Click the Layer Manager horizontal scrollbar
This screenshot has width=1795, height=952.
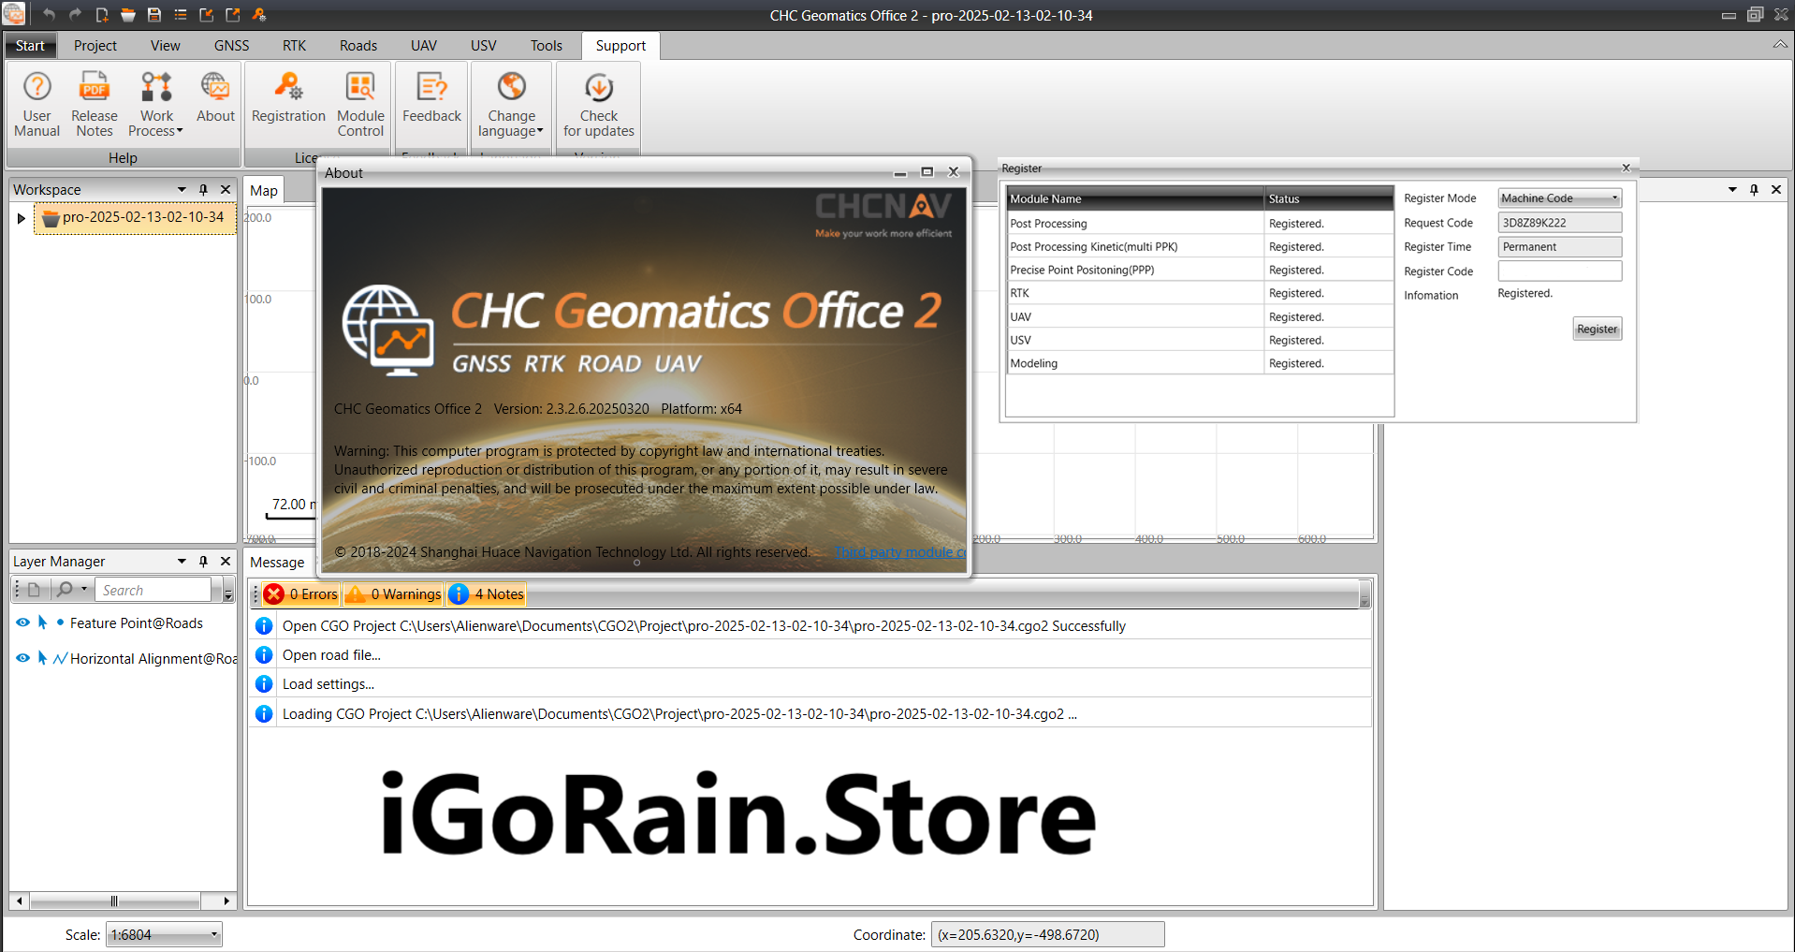[114, 901]
